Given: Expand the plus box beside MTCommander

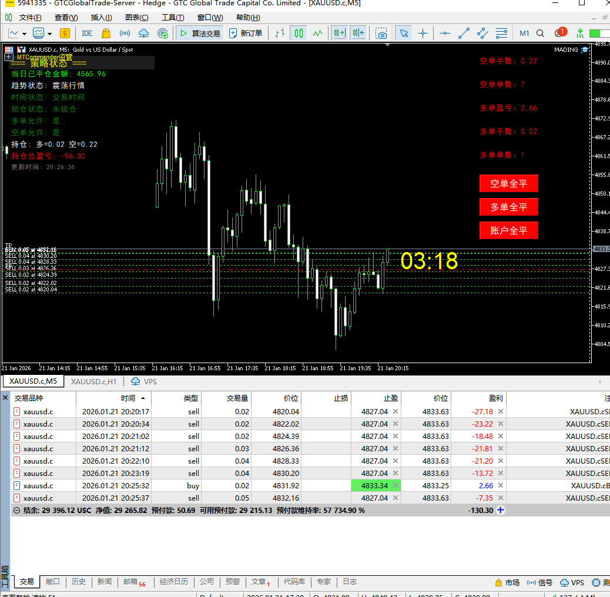Looking at the screenshot, I should (x=8, y=57).
